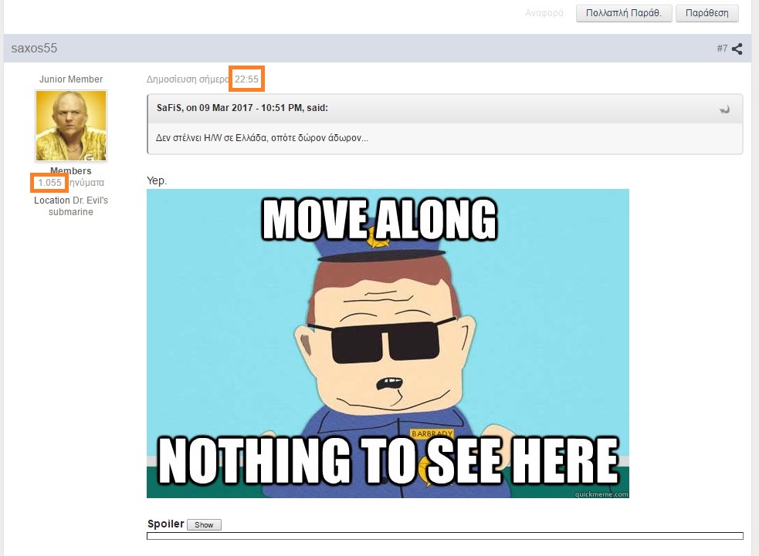Click the Spoiler label
The image size is (759, 556).
165,524
